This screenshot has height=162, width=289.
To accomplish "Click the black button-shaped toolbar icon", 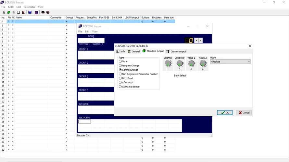I will coord(43,12).
